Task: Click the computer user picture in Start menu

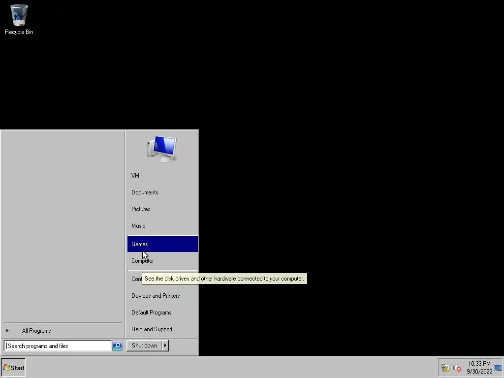Action: [x=162, y=149]
